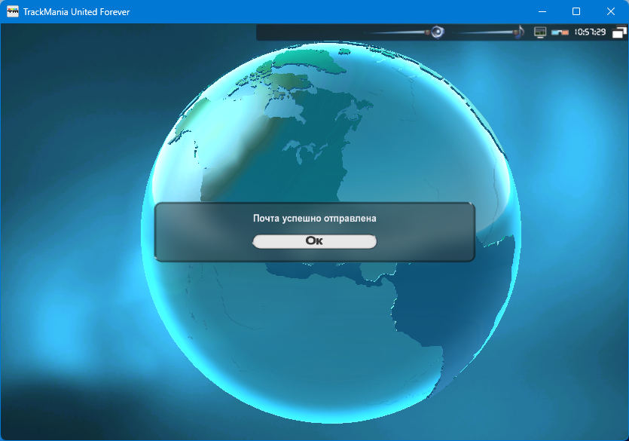Screen dimensions: 629x441
Task: Adjust the sound effects volume slider
Action: click(x=397, y=32)
